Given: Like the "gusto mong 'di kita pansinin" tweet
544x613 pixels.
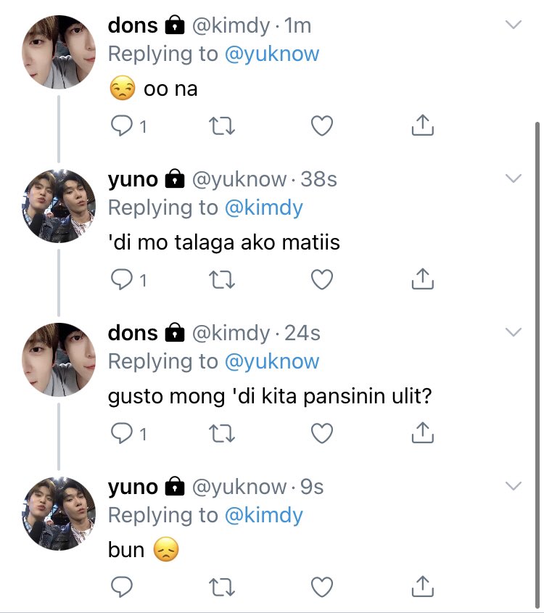Looking at the screenshot, I should (321, 433).
